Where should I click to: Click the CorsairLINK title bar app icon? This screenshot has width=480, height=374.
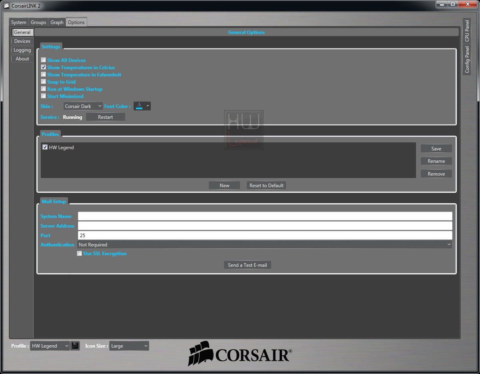click(x=6, y=6)
